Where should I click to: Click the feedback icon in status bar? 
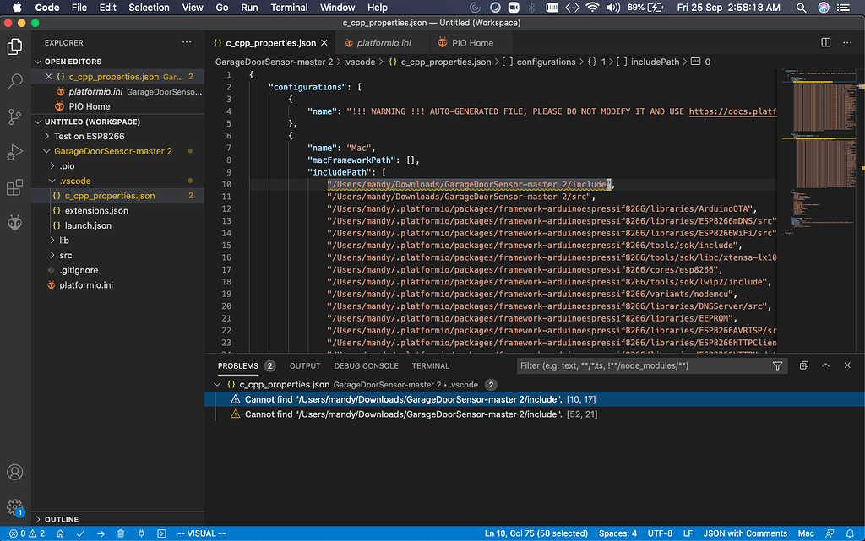830,533
